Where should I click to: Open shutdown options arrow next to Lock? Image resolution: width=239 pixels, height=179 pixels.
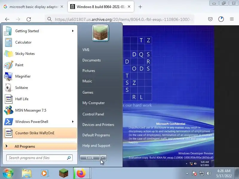pyautogui.click(x=103, y=158)
